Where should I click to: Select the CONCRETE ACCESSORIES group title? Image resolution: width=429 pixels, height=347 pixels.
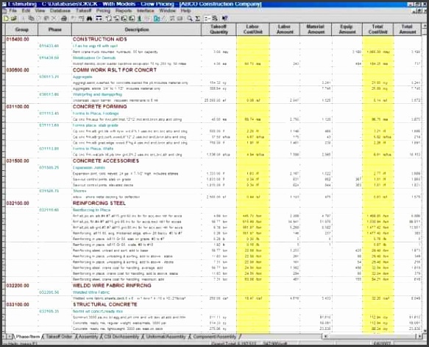click(x=106, y=161)
